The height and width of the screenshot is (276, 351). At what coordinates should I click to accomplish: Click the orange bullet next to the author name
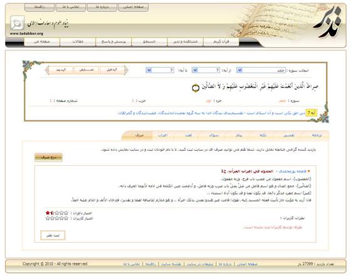pyautogui.click(x=308, y=171)
